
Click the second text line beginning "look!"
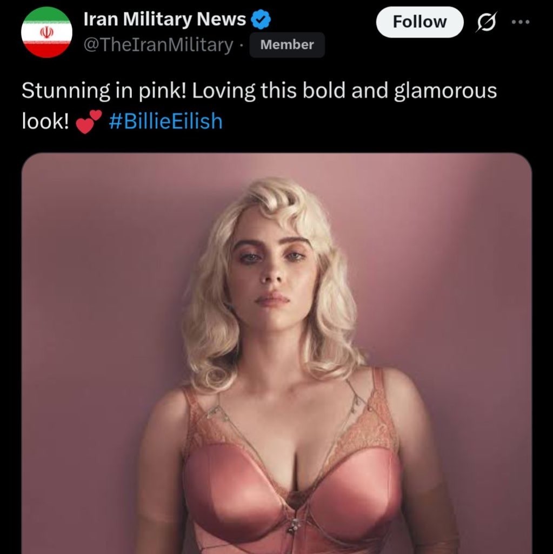coord(45,121)
